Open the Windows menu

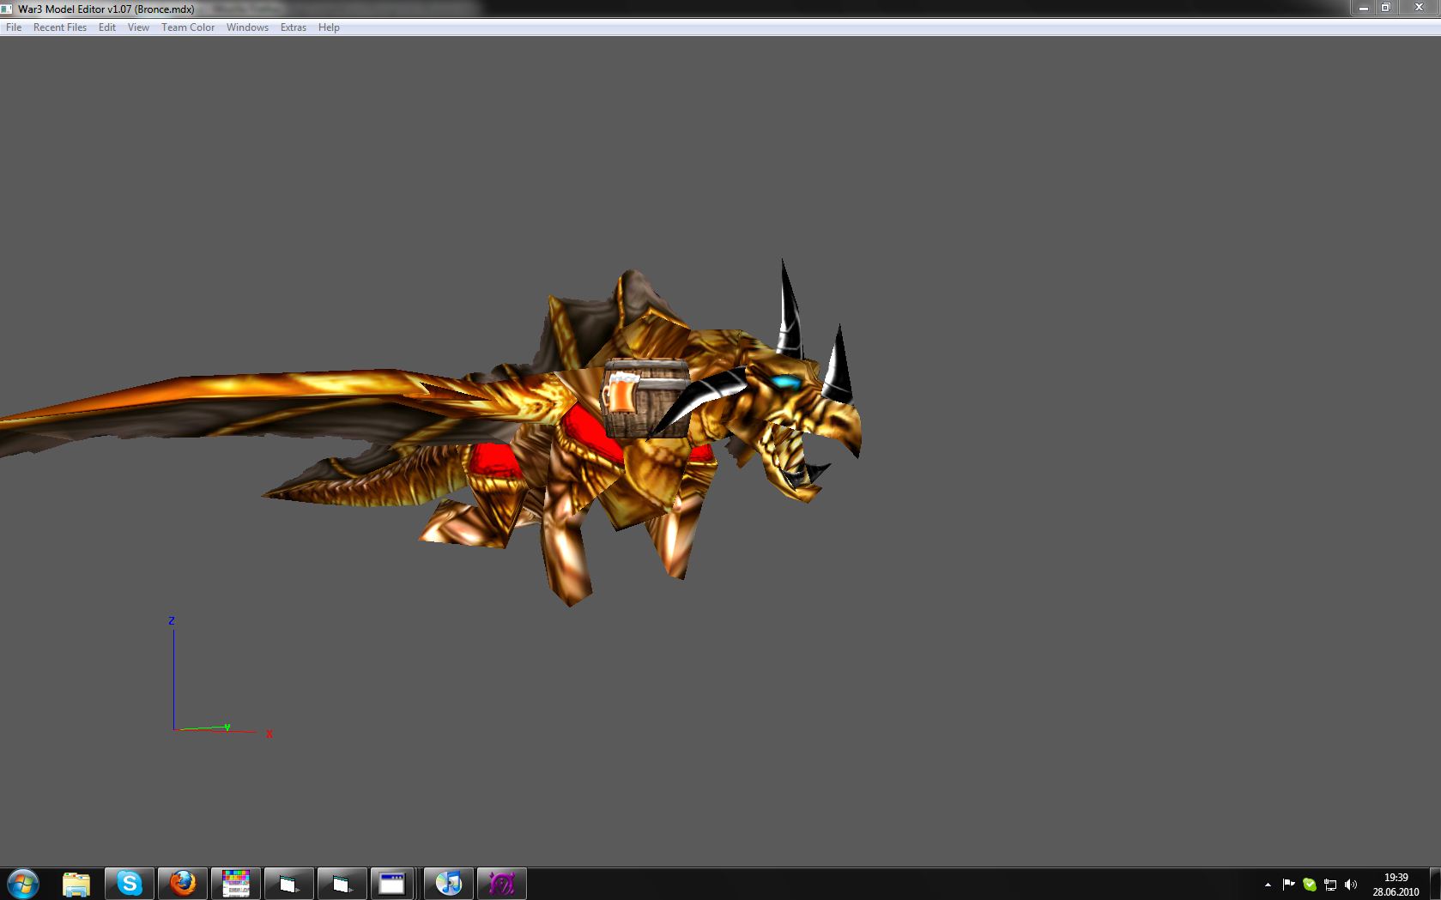(x=247, y=27)
